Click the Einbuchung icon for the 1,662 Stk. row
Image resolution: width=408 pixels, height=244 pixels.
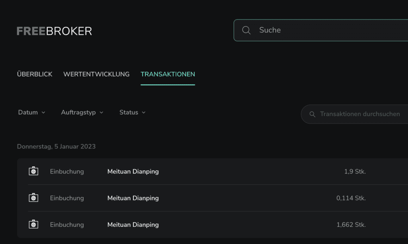33,224
